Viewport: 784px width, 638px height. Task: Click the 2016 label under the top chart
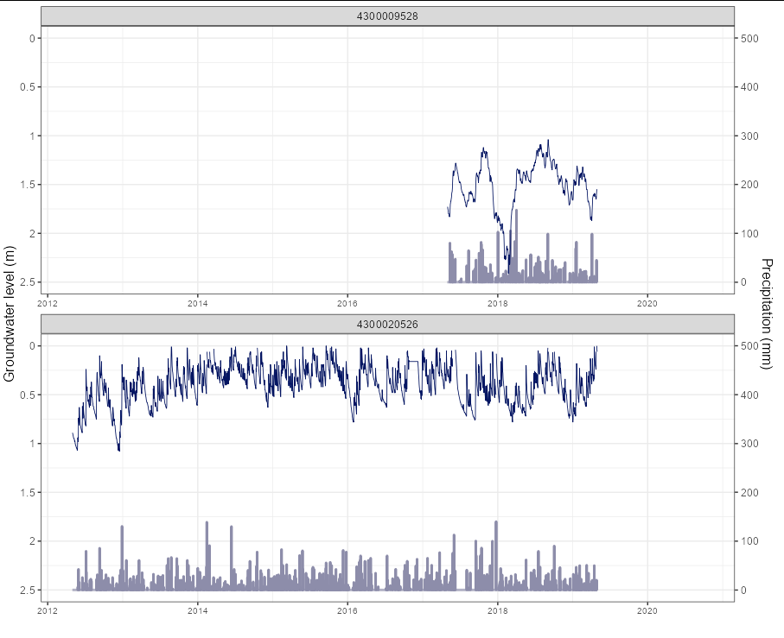coord(347,303)
